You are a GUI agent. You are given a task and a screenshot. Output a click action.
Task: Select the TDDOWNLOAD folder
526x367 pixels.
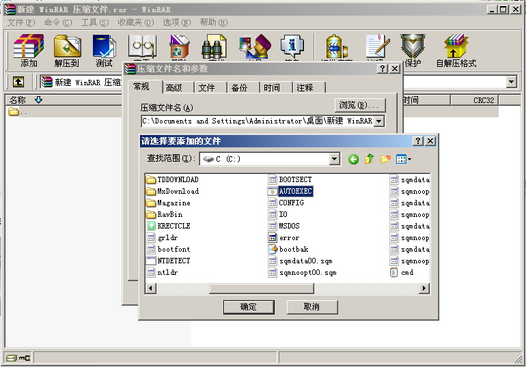pos(173,180)
